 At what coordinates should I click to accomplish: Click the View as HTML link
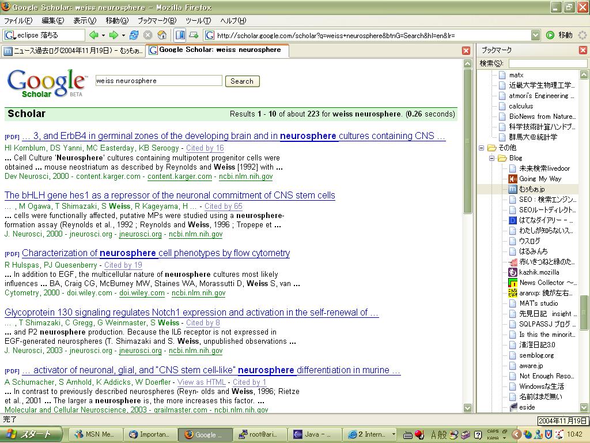click(x=201, y=382)
